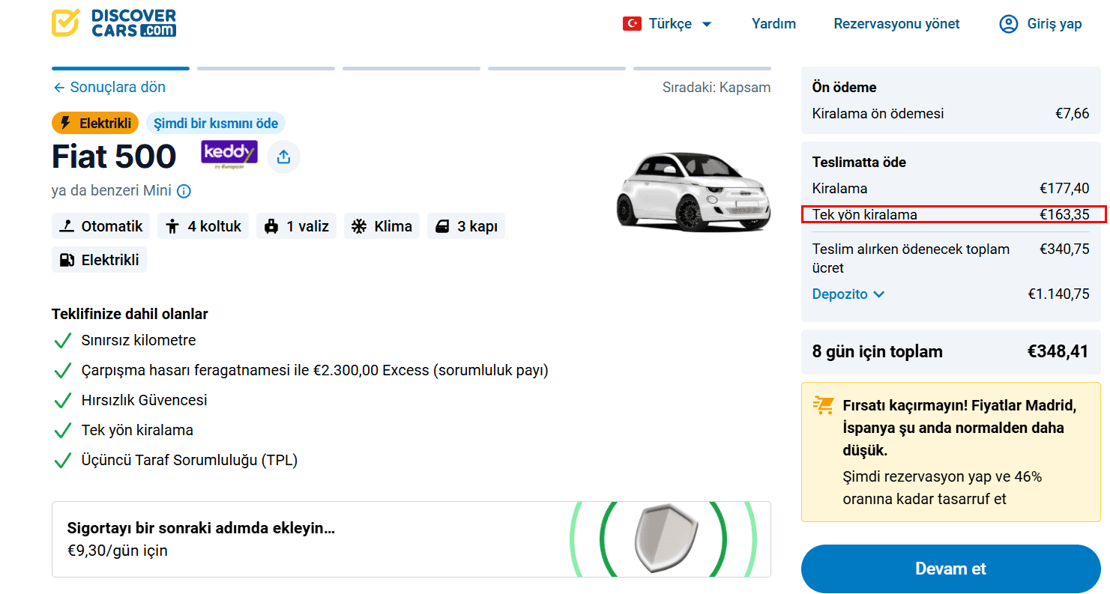Click the DiscoverCars.com logo

click(x=114, y=23)
